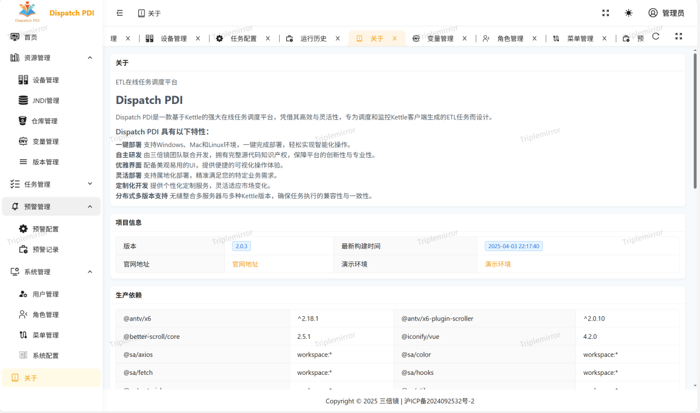700x413 pixels.
Task: Click the @antv/x6-plugin-scroller dependency cell
Action: [x=485, y=318]
